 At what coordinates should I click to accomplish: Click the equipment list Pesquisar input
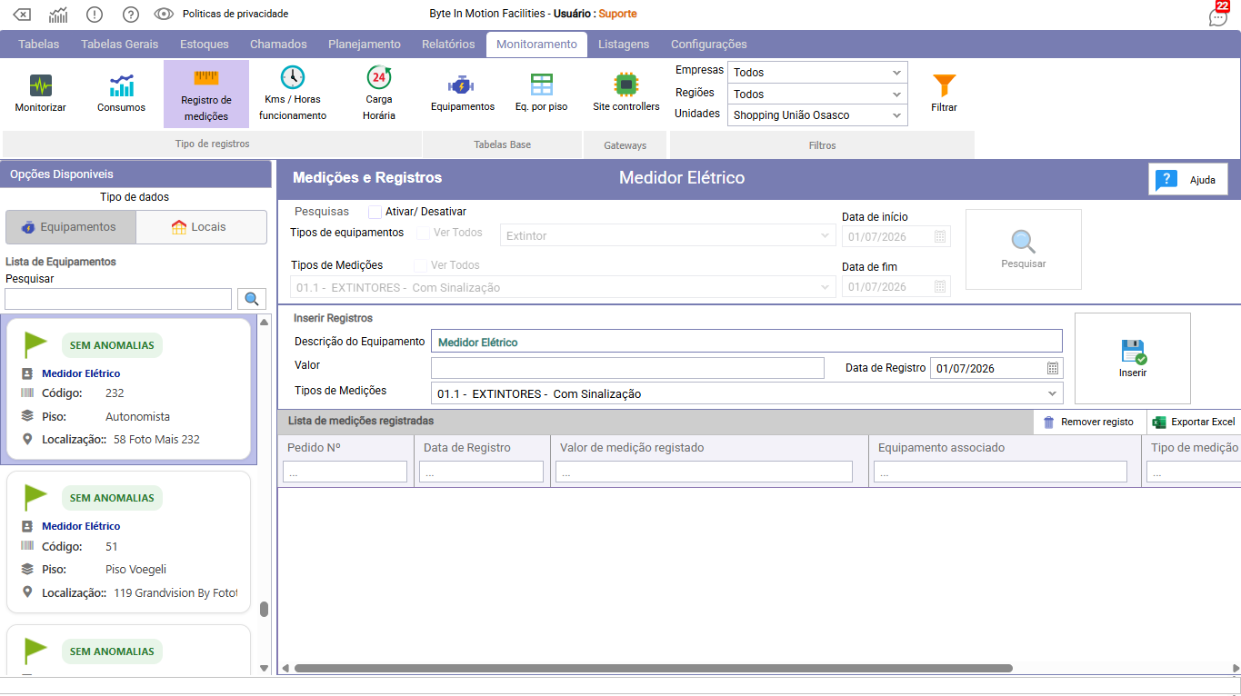point(118,299)
